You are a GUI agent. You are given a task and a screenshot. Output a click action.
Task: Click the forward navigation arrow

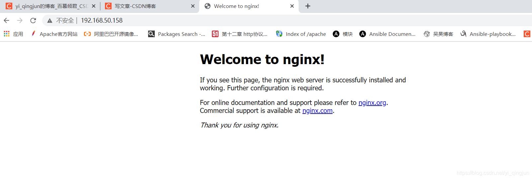[x=20, y=21]
